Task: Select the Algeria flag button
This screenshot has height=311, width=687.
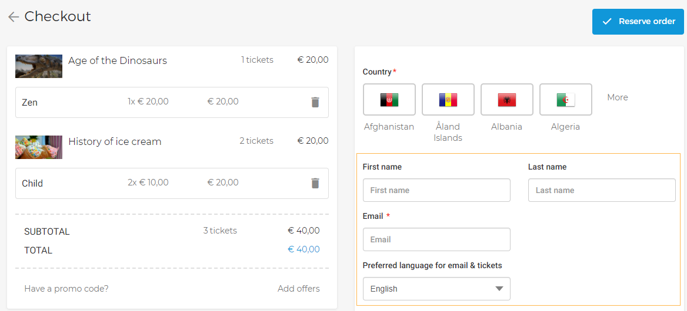Action: point(566,100)
